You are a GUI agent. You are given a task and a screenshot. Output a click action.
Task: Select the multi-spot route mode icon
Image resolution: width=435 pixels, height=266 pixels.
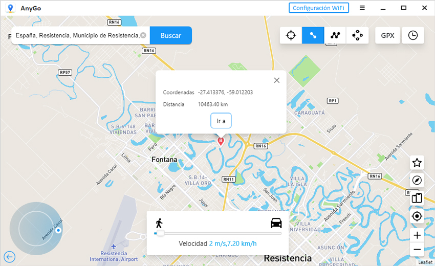335,35
